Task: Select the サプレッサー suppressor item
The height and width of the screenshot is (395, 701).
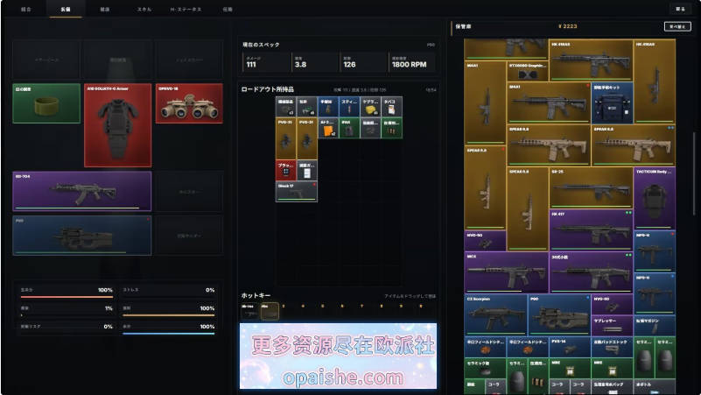Action: [612, 326]
